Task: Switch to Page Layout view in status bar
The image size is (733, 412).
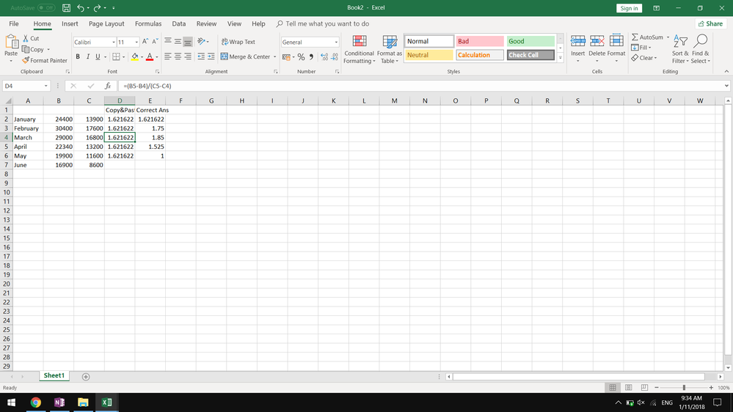Action: [628, 388]
